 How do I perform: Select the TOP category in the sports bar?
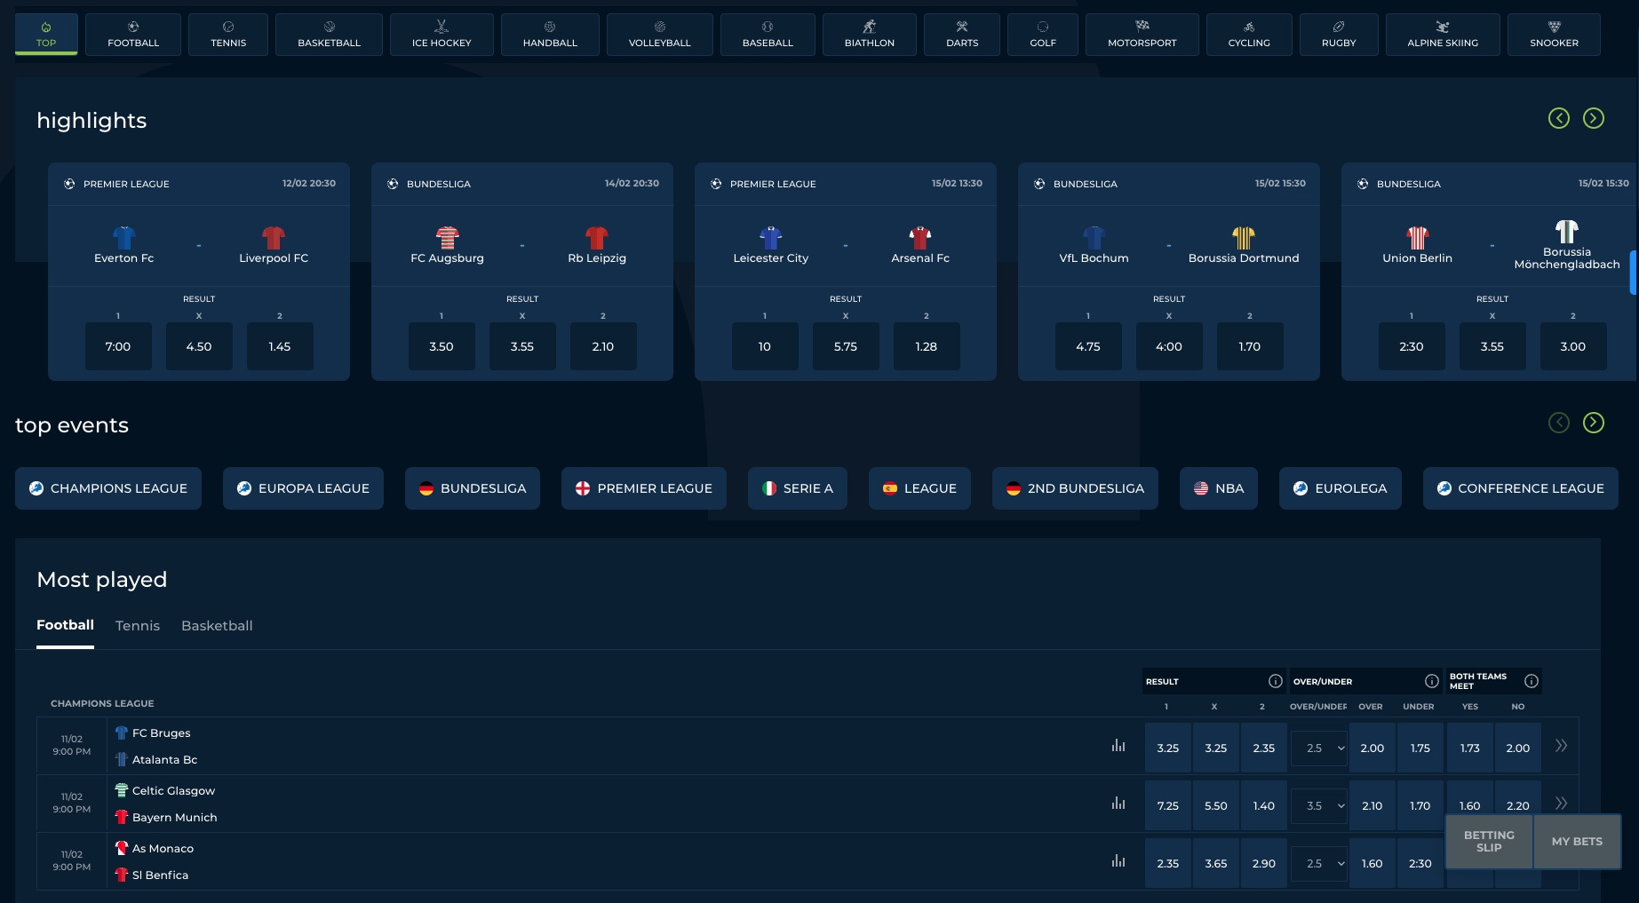coord(45,34)
